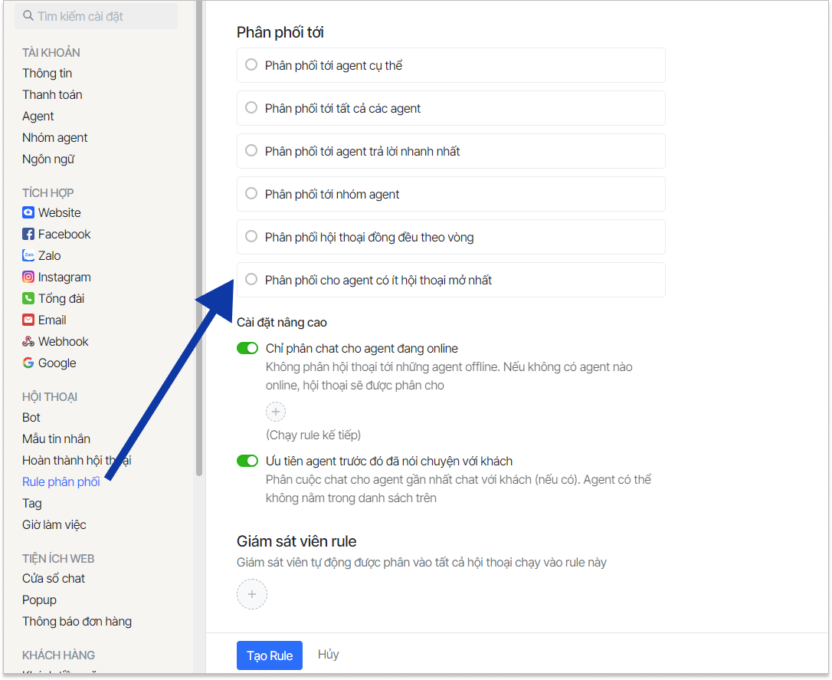Focus the Tìm kiếm cài đặt search field
Viewport: 832px width, 680px height.
coord(100,16)
